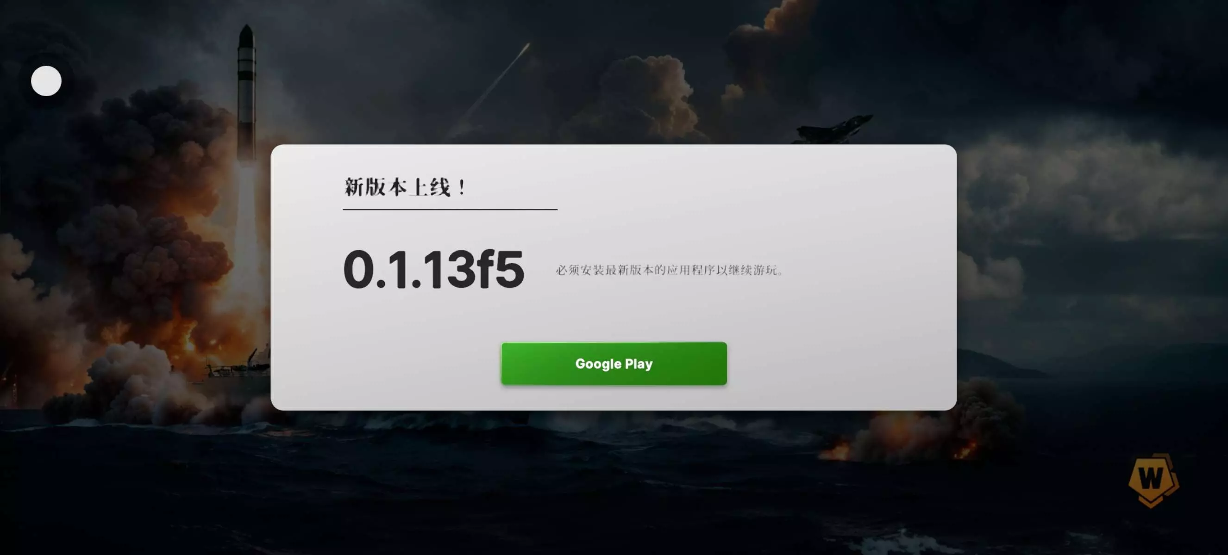Click the tip of the rocket nose cone
The image size is (1228, 555).
click(x=246, y=27)
